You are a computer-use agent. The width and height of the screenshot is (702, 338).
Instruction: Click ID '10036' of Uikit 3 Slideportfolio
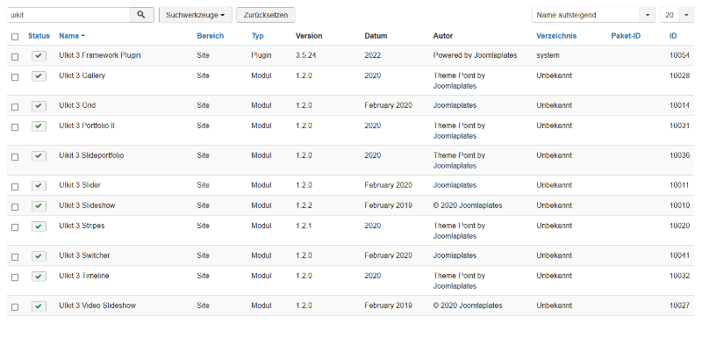679,155
